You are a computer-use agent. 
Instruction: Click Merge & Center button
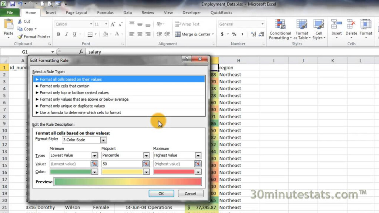[x=192, y=34]
